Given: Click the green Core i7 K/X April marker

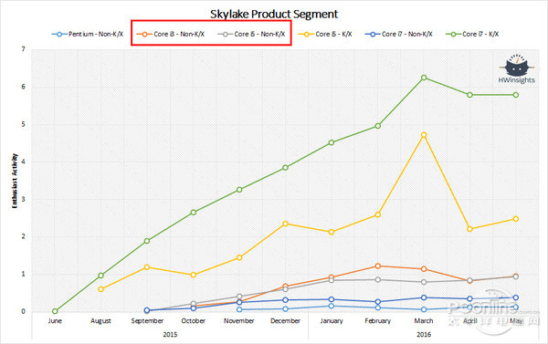Looking at the screenshot, I should click(470, 95).
